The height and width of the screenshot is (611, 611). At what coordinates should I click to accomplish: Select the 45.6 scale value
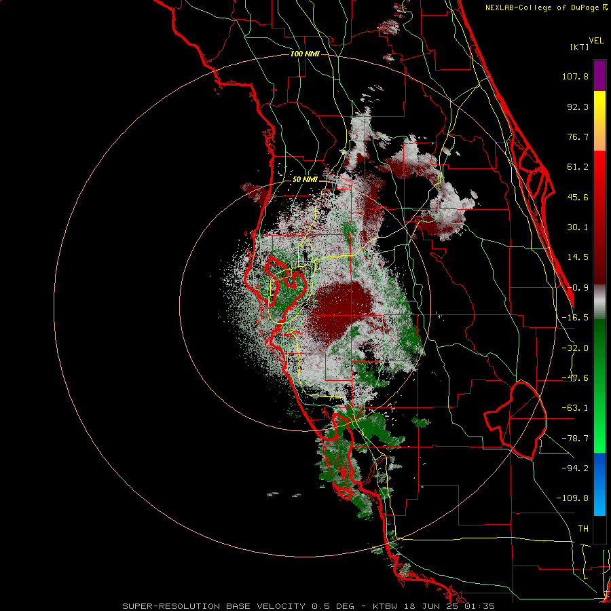(578, 197)
